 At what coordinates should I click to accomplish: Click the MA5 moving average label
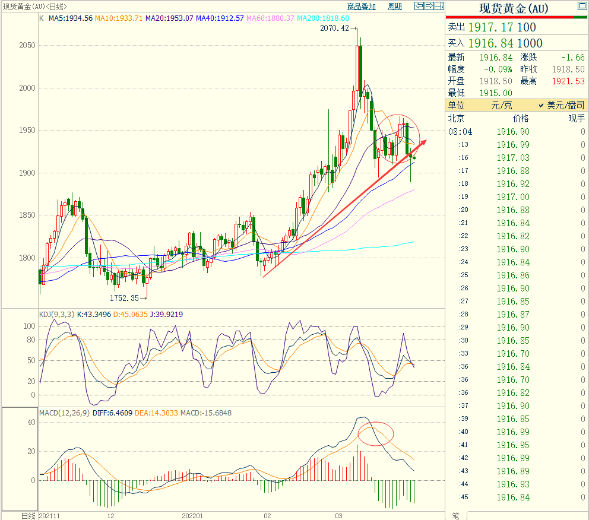[x=70, y=18]
